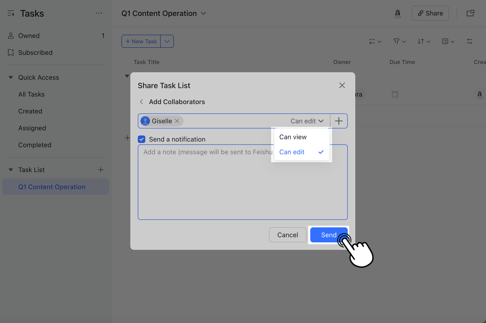
Task: Select Can edit in the permission menu
Action: click(292, 152)
